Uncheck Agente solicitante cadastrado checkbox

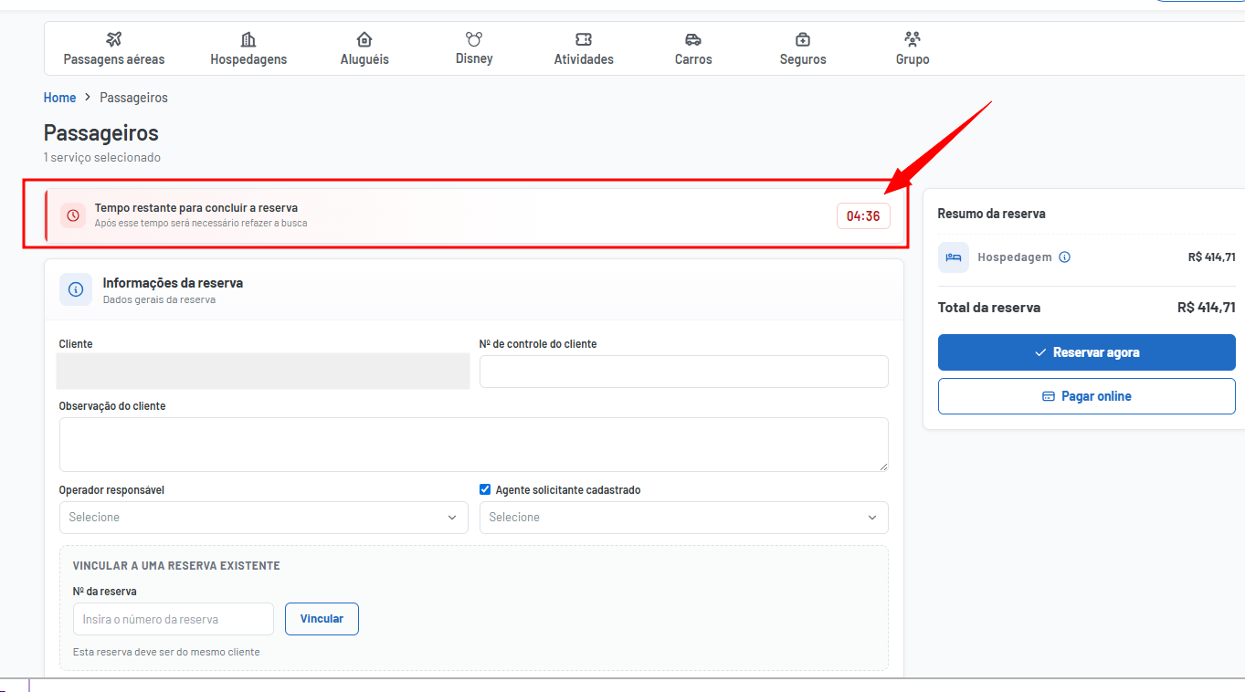coord(485,489)
